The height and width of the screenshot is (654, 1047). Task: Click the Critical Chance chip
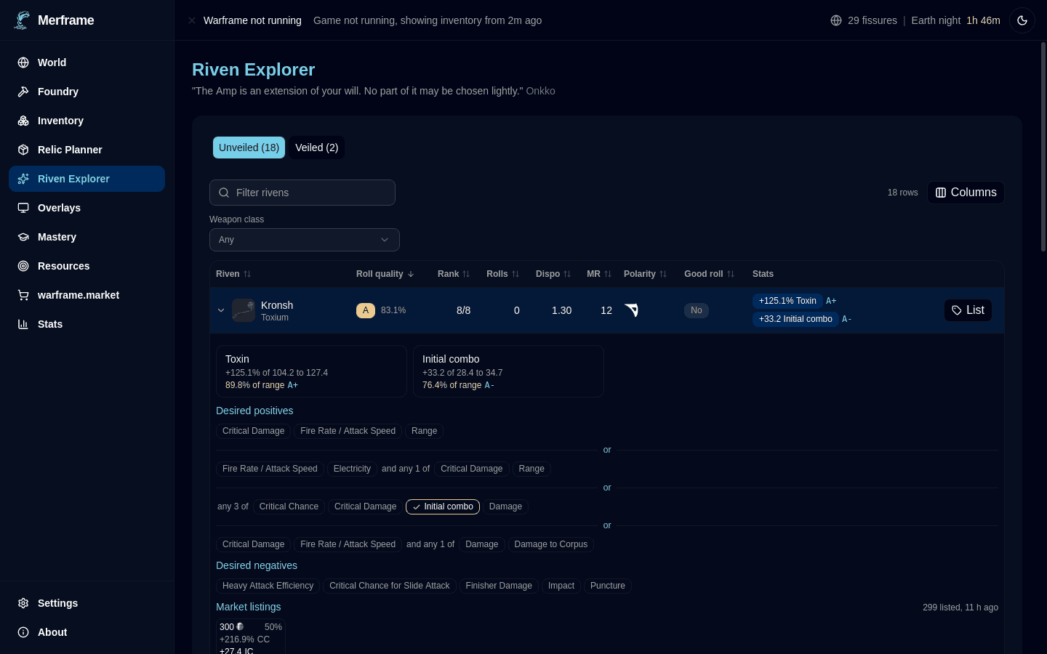coord(289,506)
